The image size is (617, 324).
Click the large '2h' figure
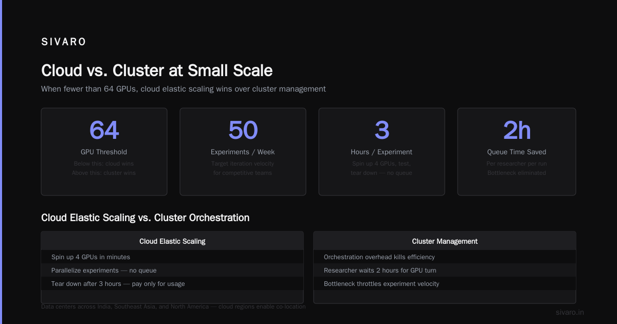point(517,130)
